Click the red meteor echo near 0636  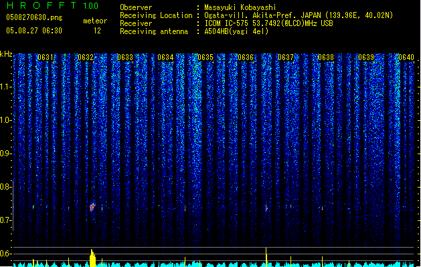tap(266, 208)
